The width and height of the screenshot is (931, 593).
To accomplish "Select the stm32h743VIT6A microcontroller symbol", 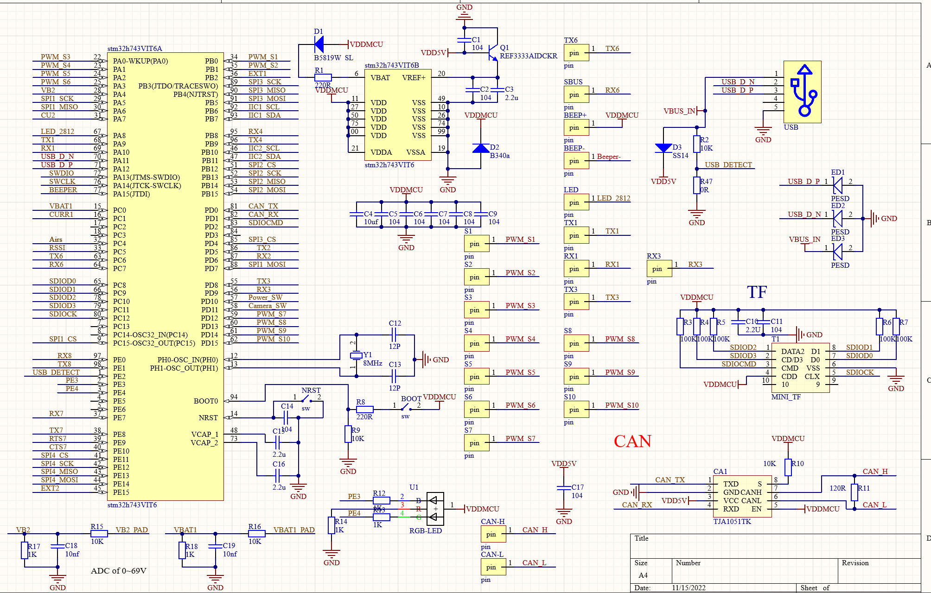I will [x=167, y=278].
